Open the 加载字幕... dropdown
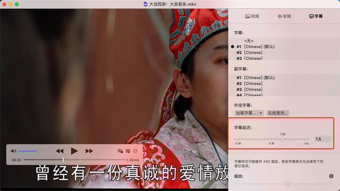This screenshot has width=340, height=191. [249, 113]
